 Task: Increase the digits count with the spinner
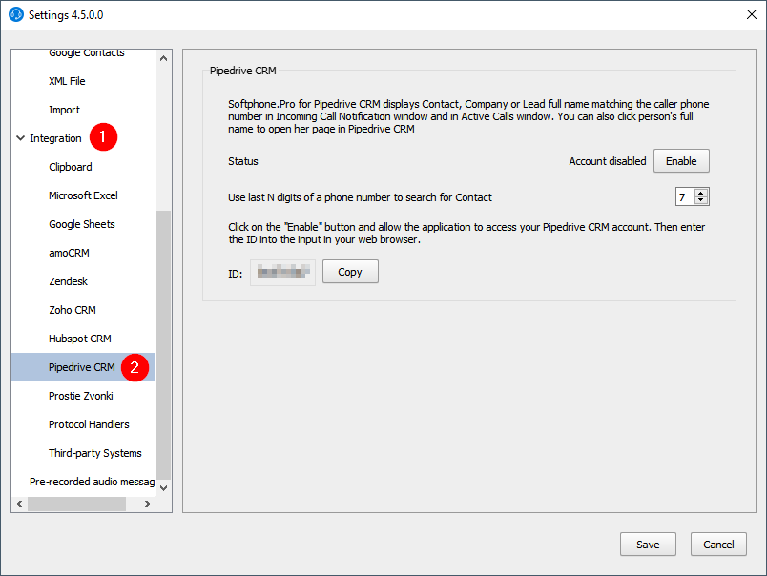699,192
